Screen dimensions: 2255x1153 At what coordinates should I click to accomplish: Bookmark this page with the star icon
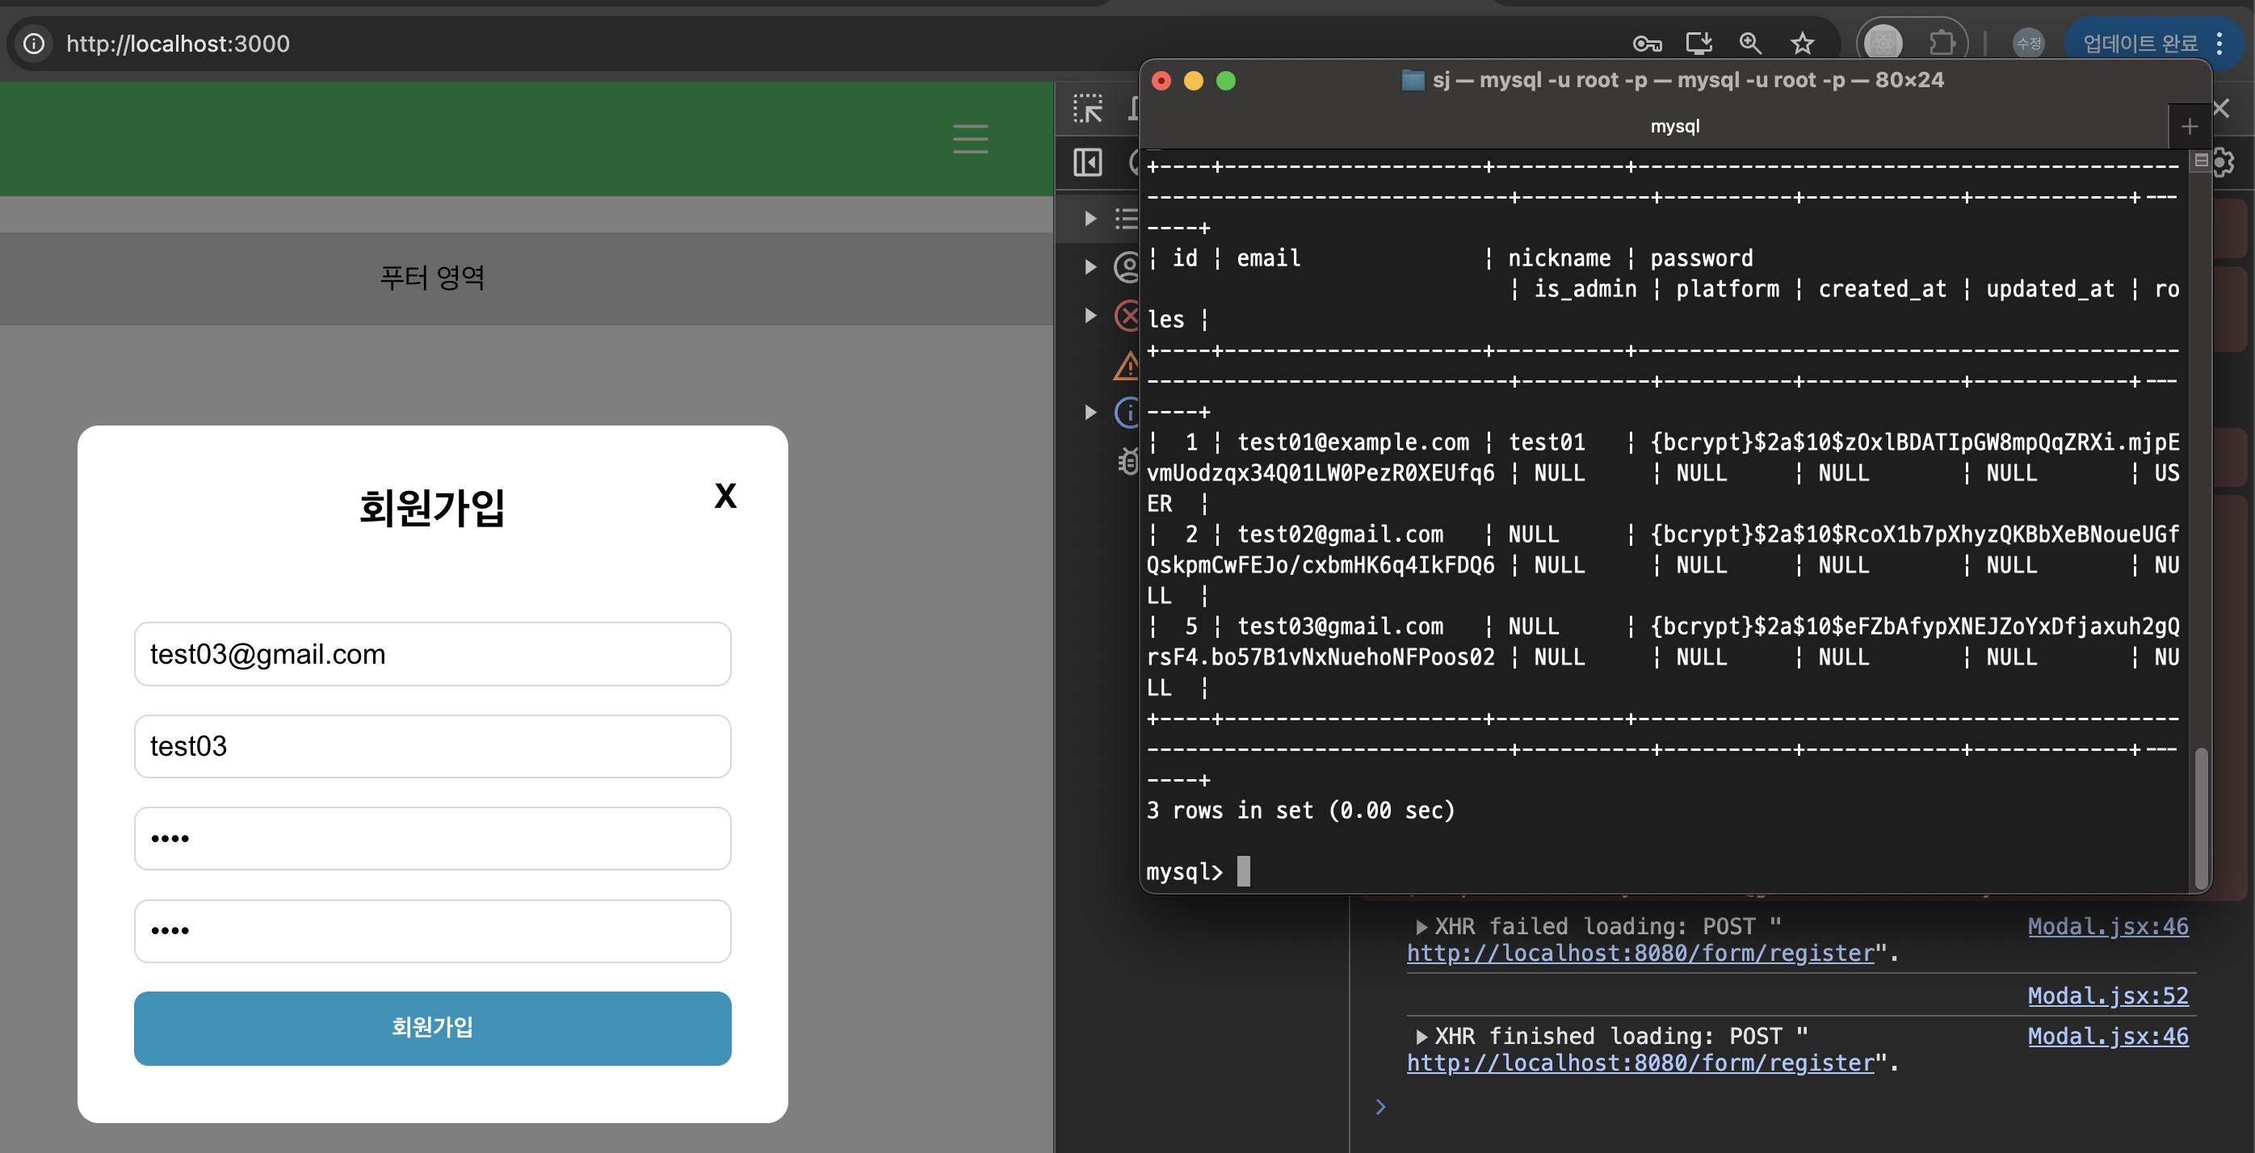pyautogui.click(x=1802, y=43)
